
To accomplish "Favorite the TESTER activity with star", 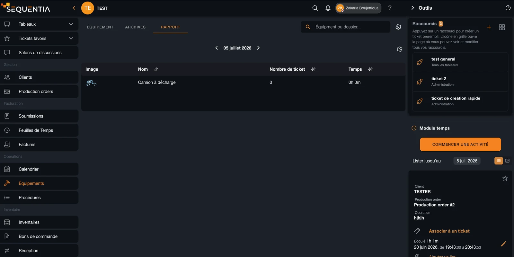I will pos(505,178).
